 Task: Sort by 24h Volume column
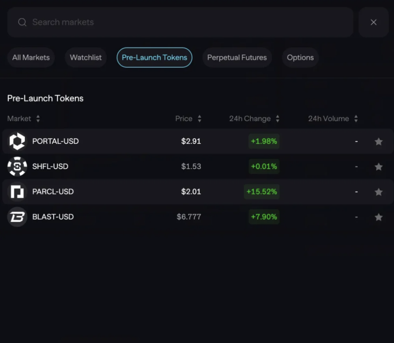pyautogui.click(x=356, y=119)
